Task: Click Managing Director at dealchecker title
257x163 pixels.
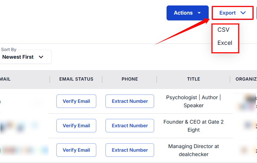Action: pyautogui.click(x=193, y=150)
